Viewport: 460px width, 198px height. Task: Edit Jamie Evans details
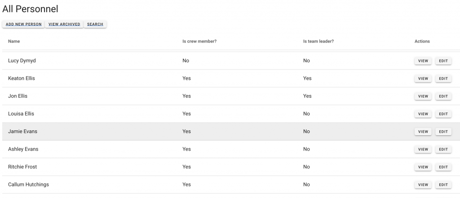[x=443, y=132]
